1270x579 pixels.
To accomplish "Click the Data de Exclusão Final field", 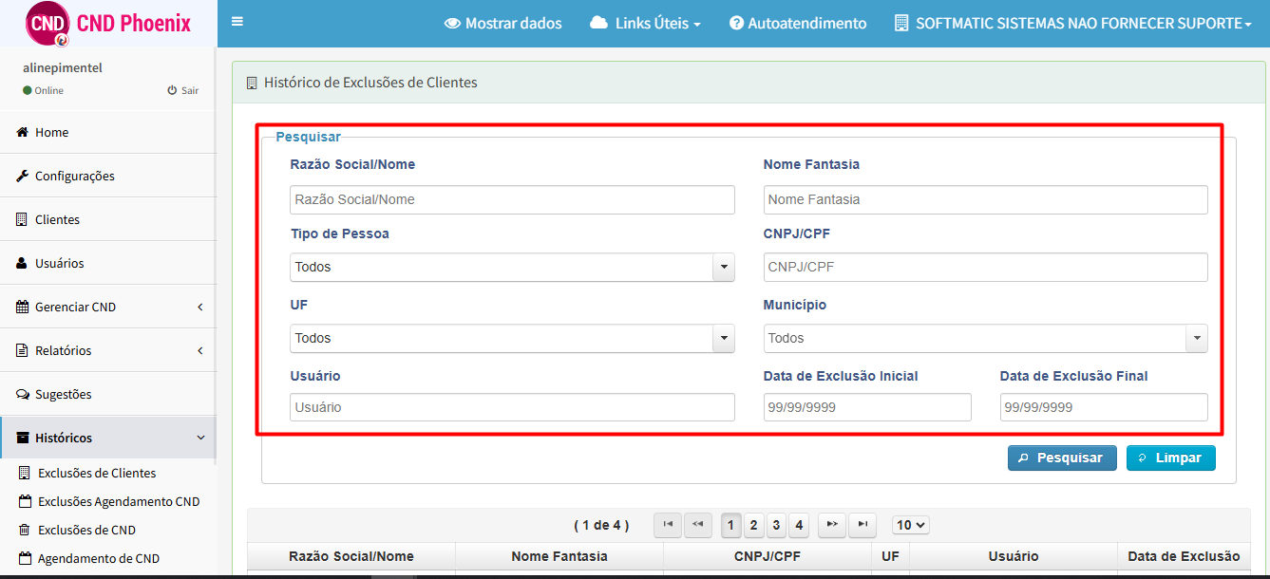I will pos(1104,407).
